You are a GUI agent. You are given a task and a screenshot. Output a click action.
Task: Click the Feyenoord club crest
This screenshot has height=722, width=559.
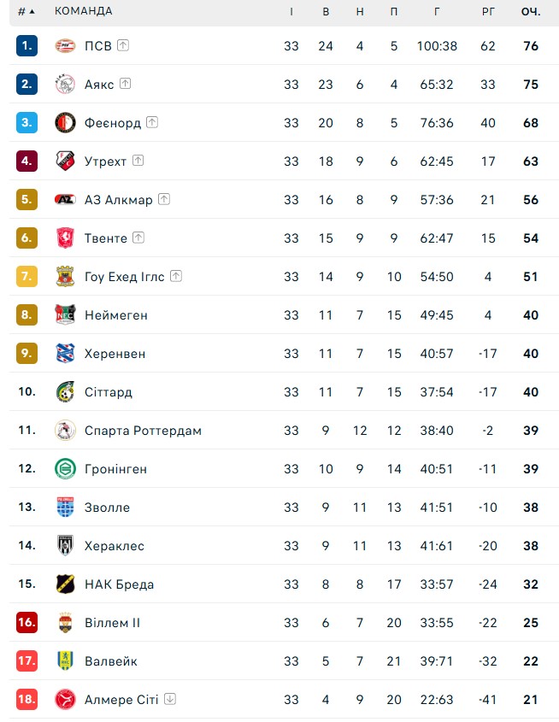[x=65, y=123]
